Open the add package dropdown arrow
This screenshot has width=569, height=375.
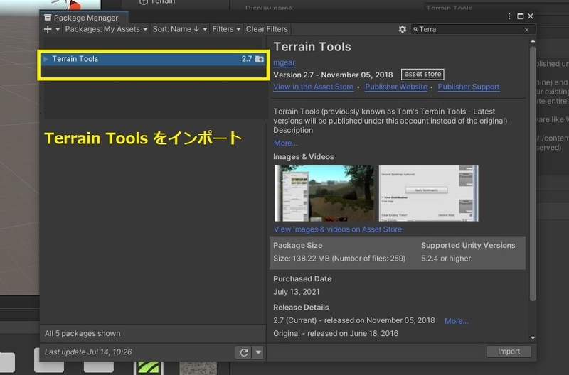[x=58, y=29]
